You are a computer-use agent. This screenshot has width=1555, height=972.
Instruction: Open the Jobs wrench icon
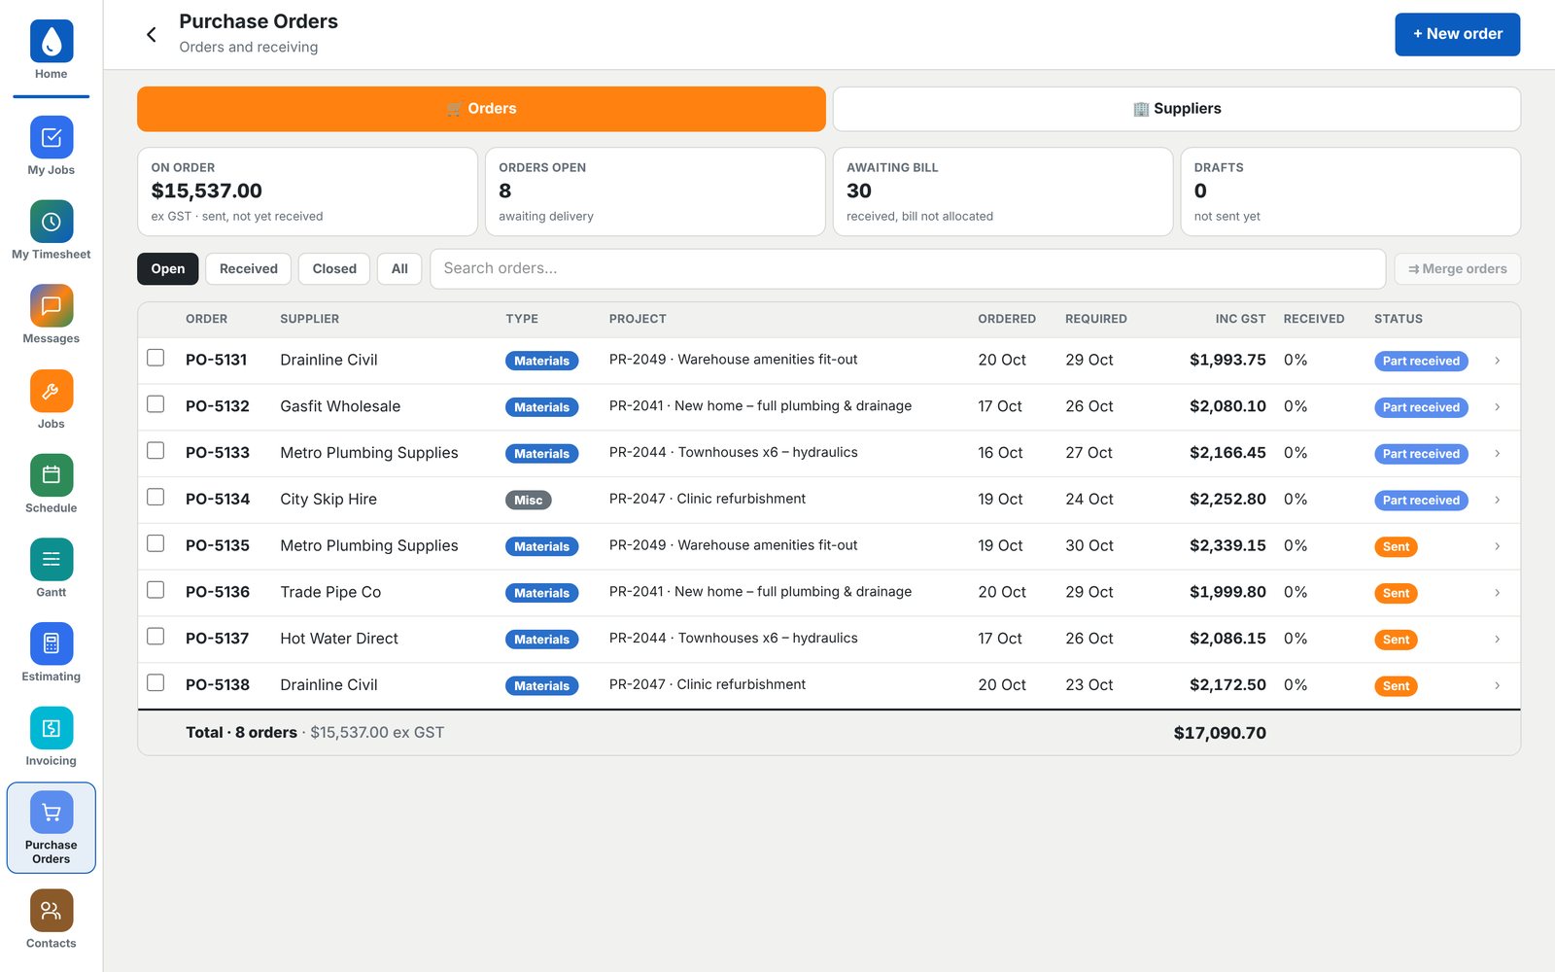[52, 391]
